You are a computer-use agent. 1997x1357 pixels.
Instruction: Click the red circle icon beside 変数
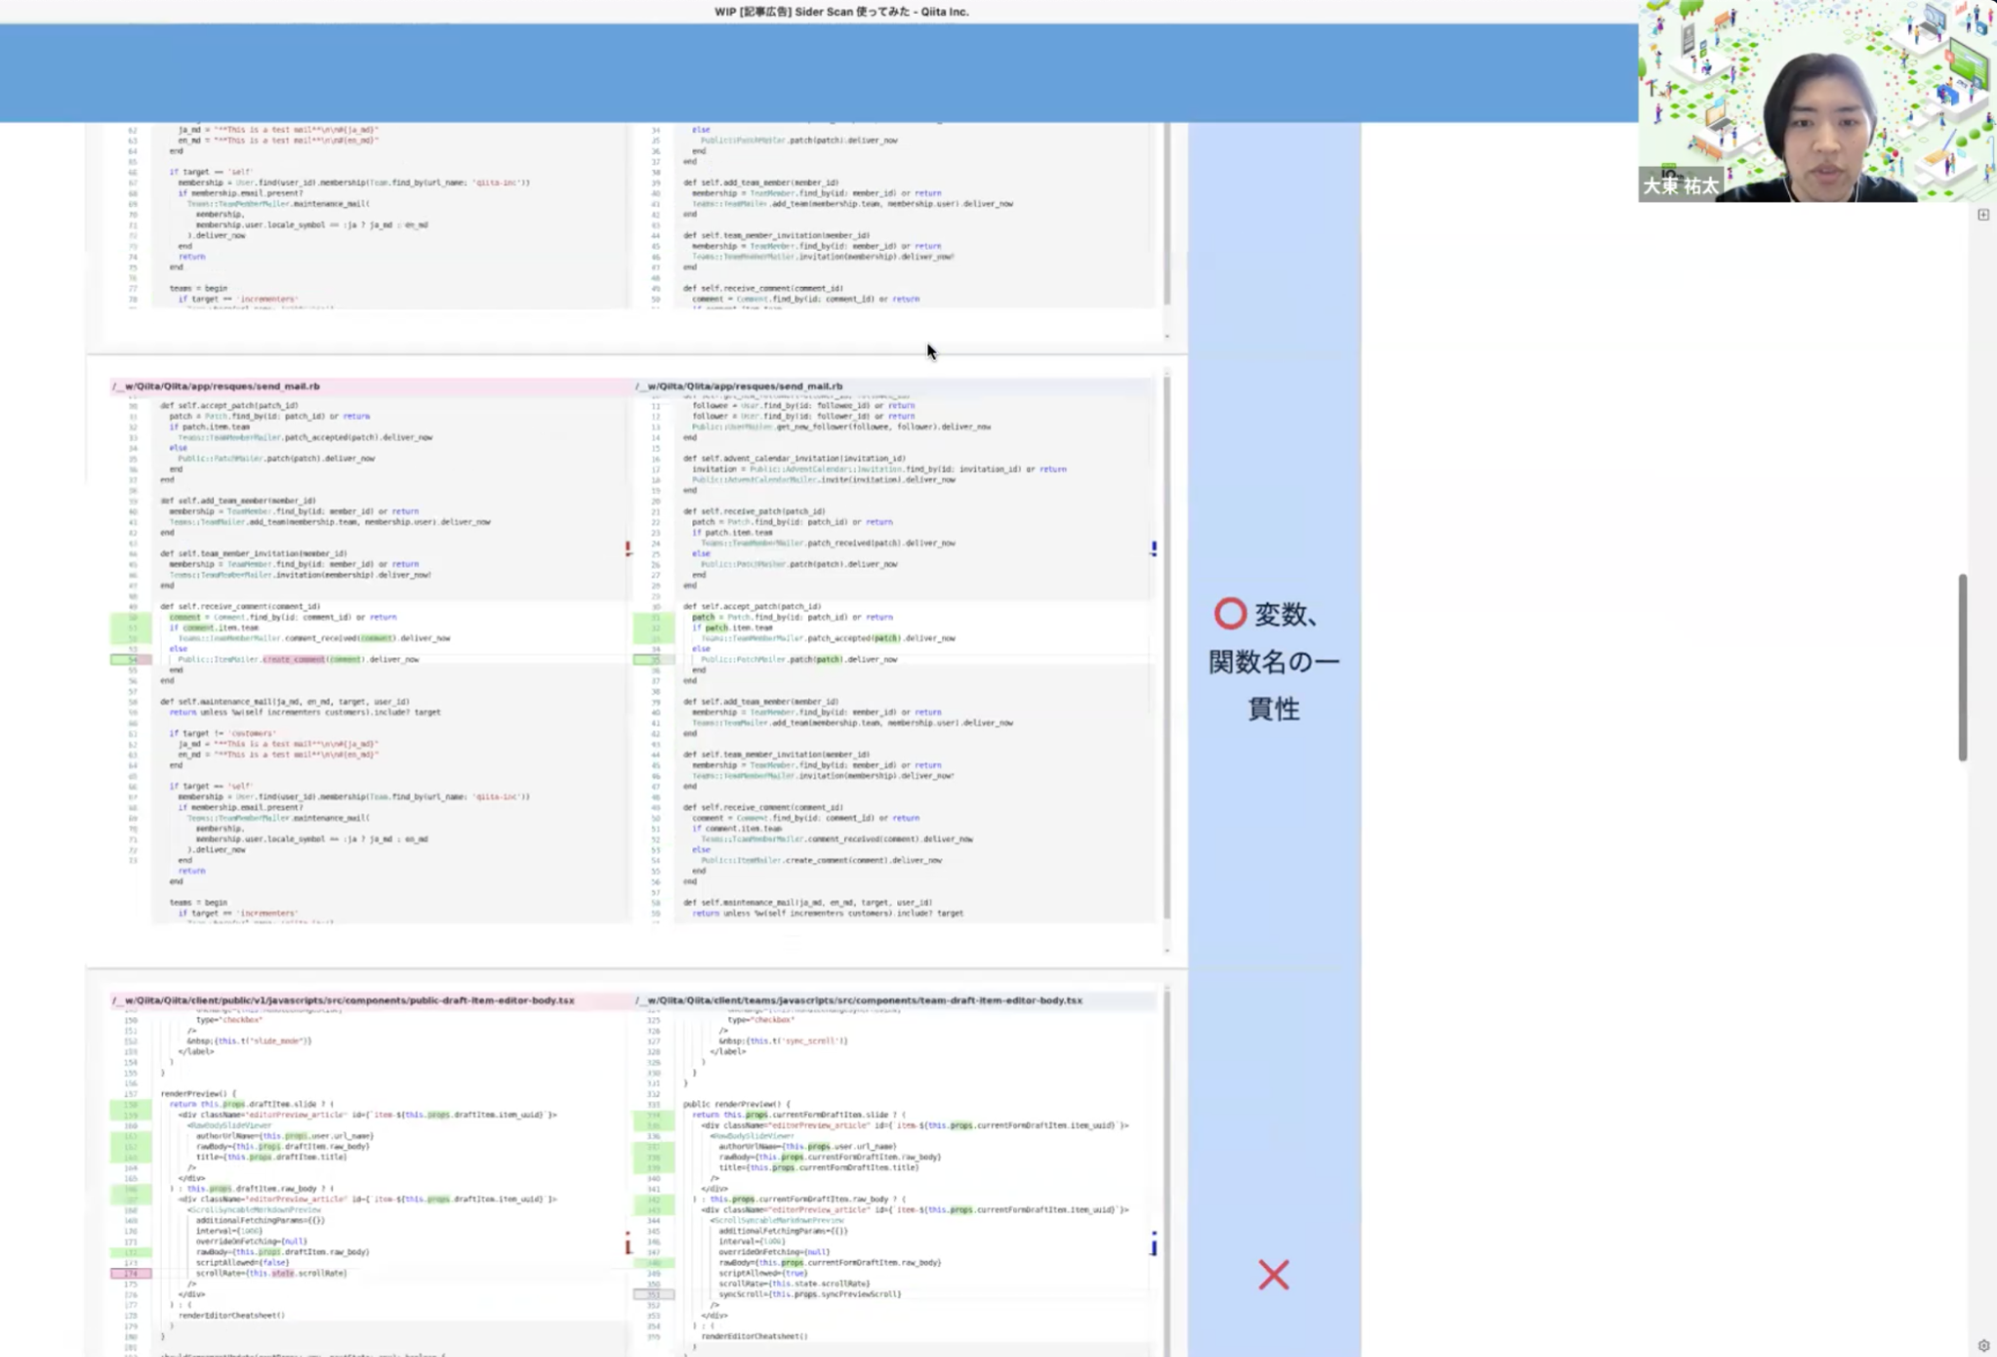coord(1230,614)
